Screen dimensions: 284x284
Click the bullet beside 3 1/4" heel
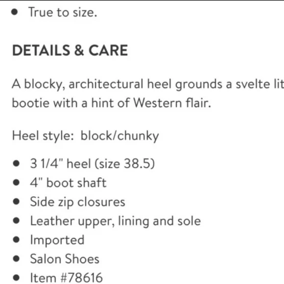click(x=16, y=163)
